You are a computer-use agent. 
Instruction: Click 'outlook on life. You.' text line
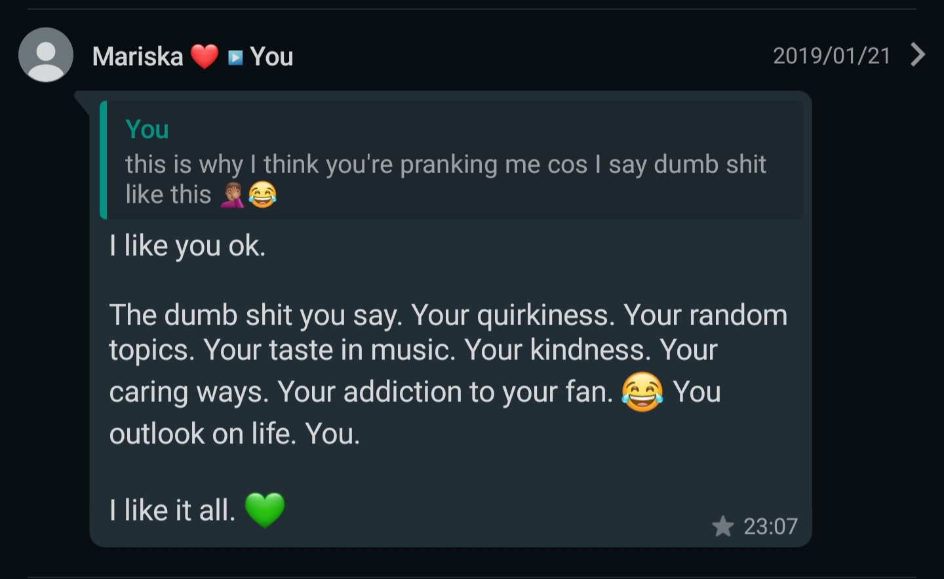pos(235,434)
